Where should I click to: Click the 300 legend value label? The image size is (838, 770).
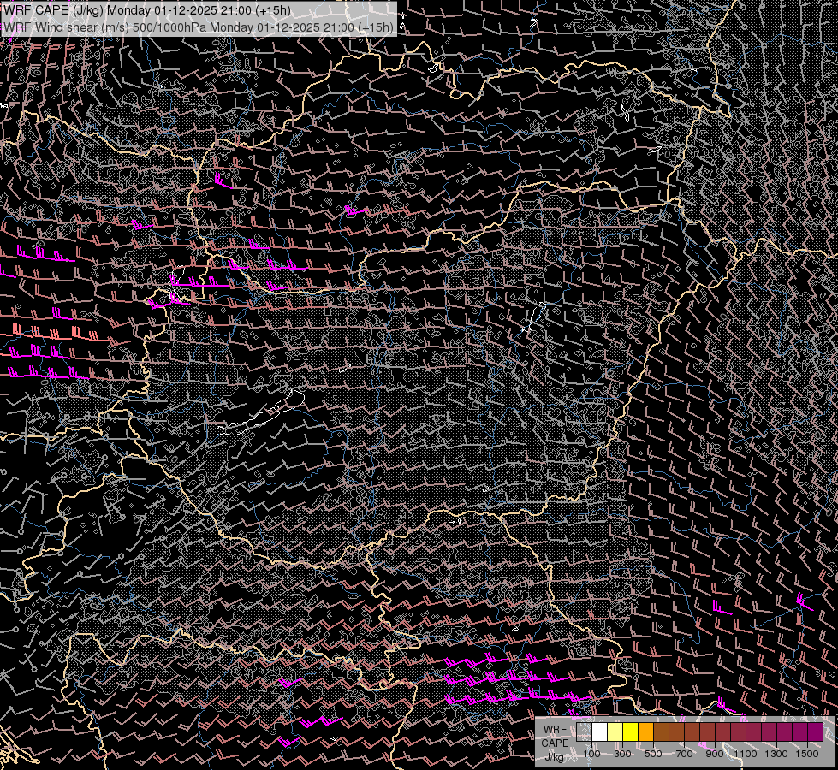(x=622, y=754)
